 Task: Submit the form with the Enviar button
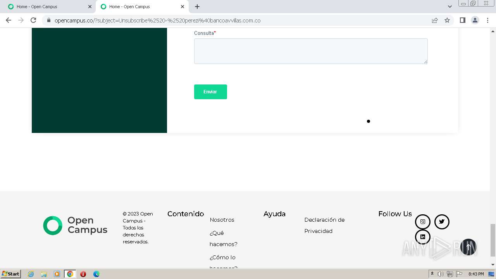(210, 92)
